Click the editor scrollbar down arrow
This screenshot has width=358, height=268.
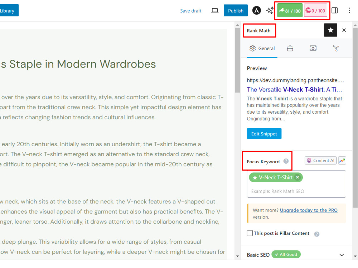[237, 256]
